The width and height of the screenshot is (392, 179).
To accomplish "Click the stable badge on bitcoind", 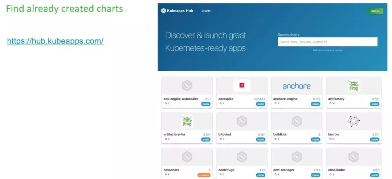I will tap(261, 140).
